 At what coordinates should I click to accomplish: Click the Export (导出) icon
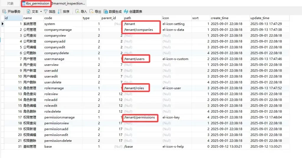point(91,11)
